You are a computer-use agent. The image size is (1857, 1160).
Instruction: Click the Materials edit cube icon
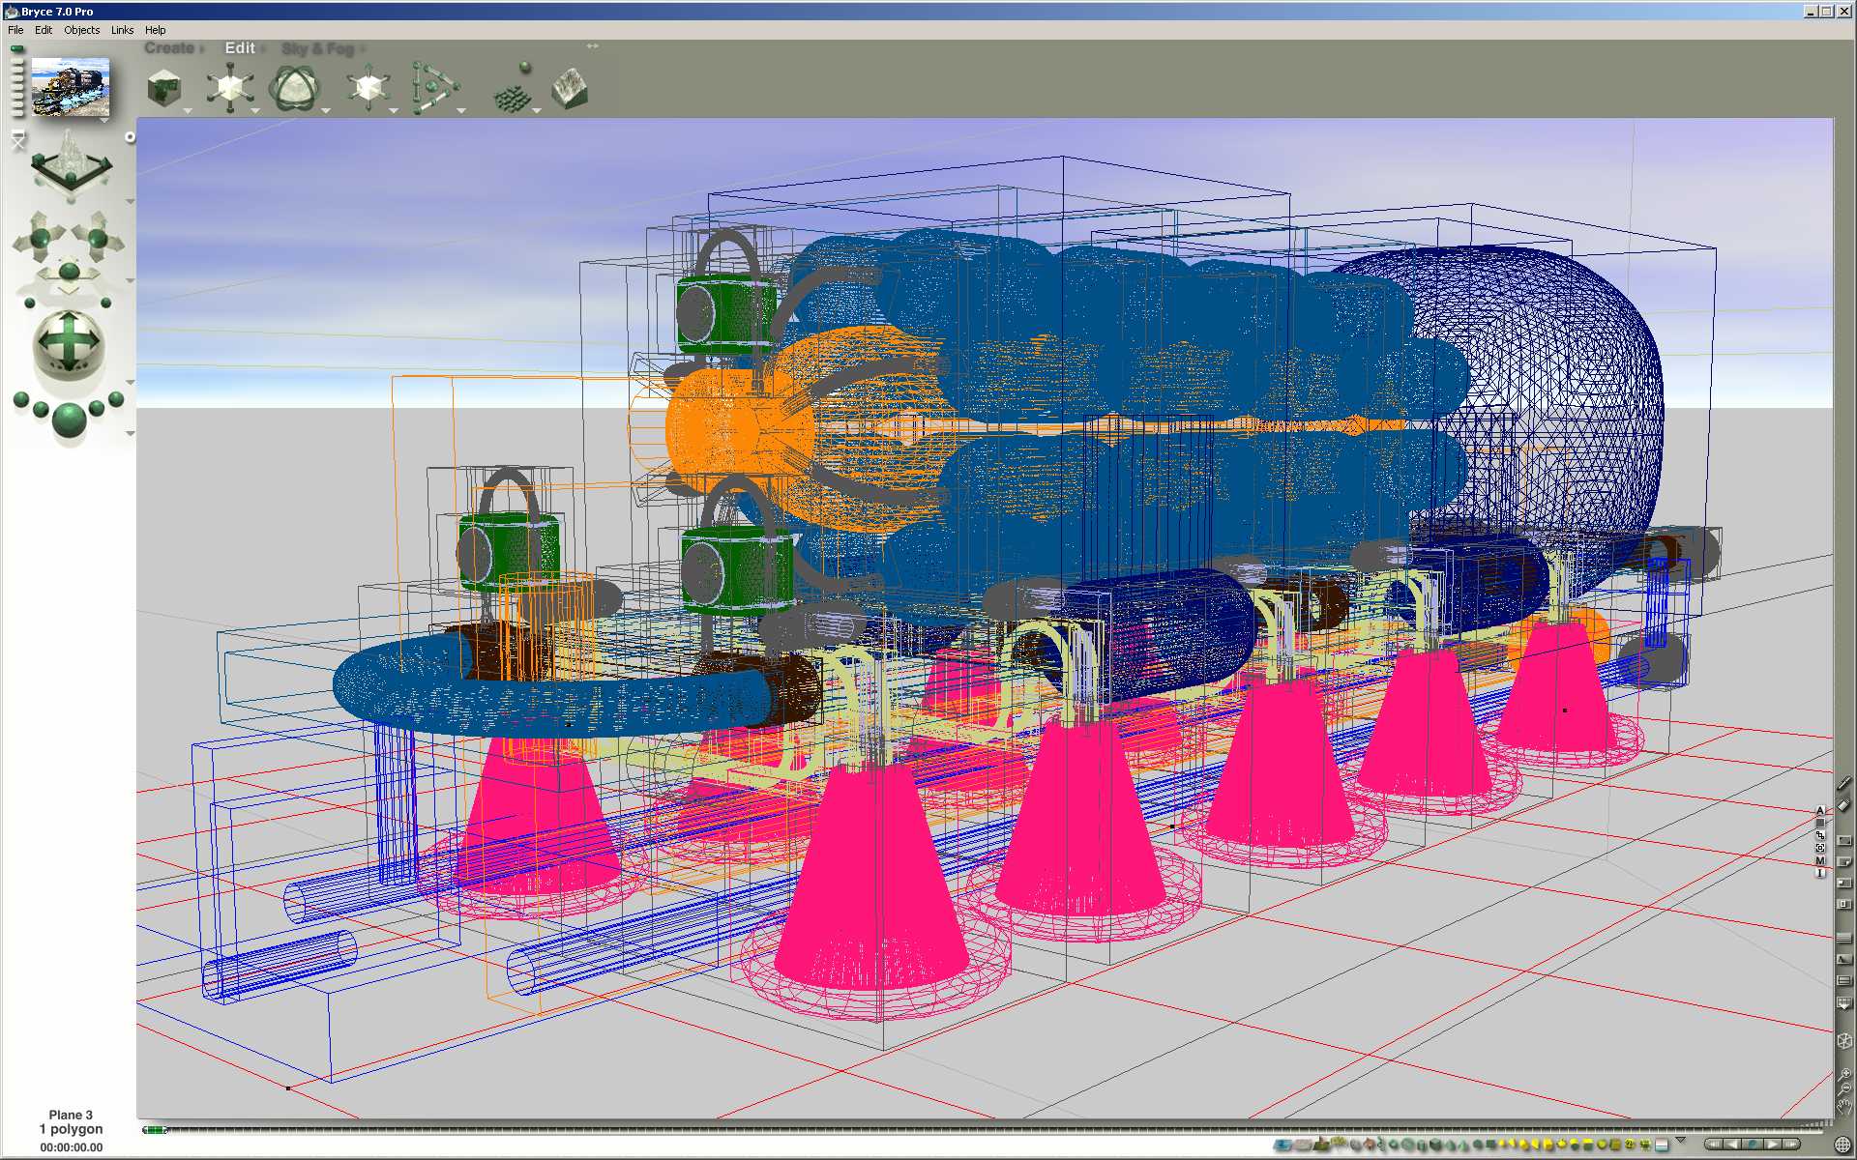(164, 90)
